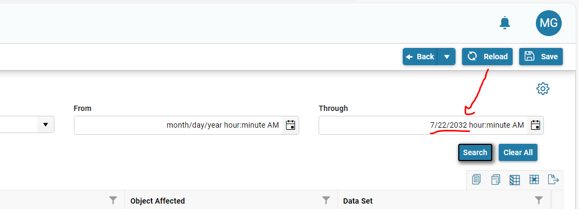Open the combo box left of From
Image resolution: width=579 pixels, height=209 pixels.
[x=27, y=125]
